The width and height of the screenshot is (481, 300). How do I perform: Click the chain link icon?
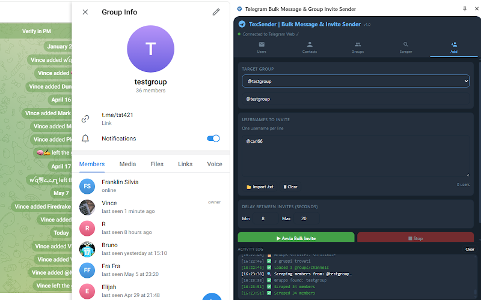[x=85, y=119]
